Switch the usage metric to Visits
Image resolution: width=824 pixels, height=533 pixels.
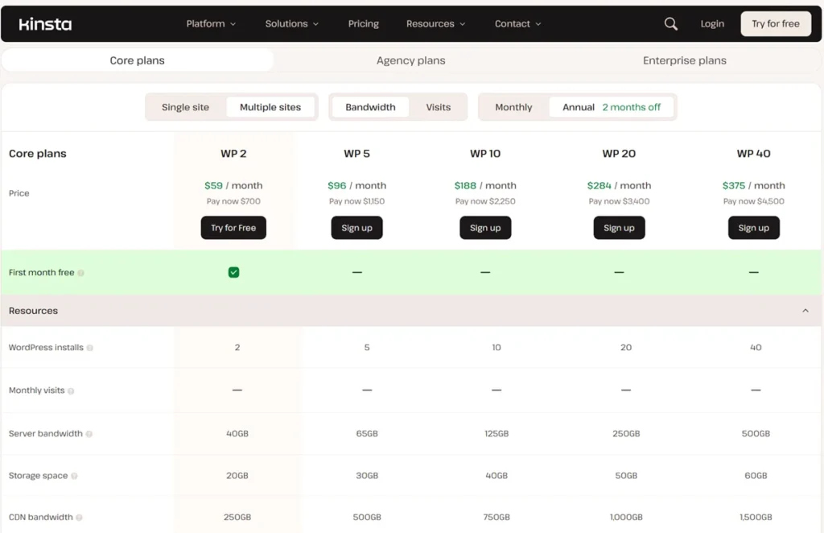438,106
